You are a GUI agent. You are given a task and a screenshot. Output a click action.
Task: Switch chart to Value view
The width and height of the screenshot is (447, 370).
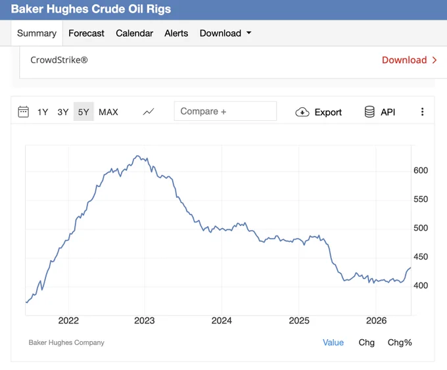point(333,342)
